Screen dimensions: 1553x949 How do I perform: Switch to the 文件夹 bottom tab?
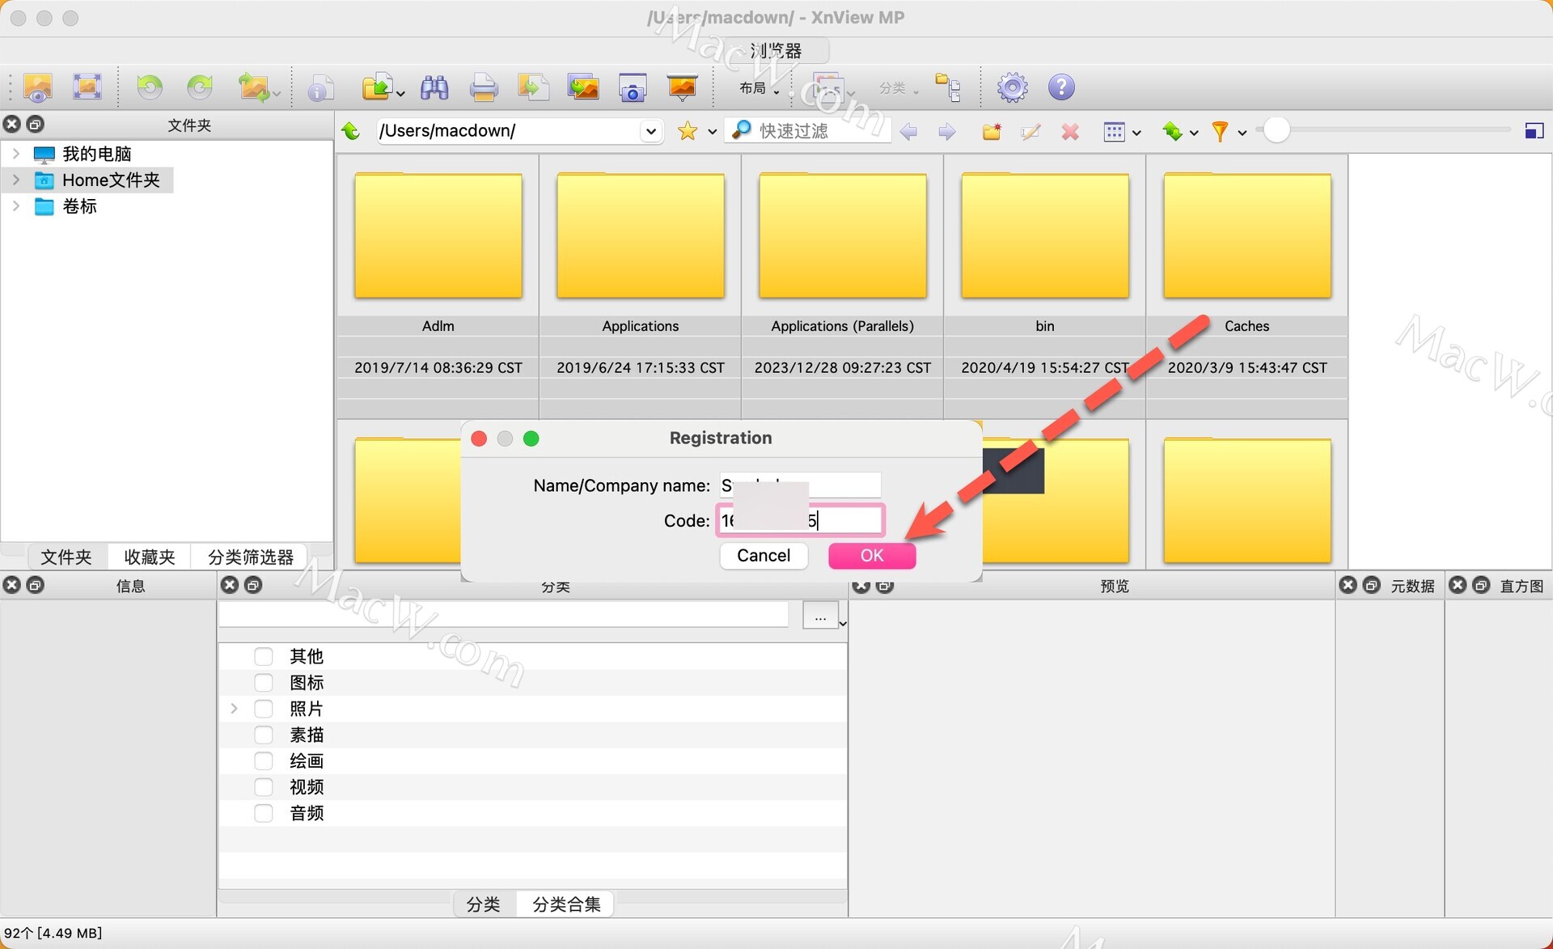(x=66, y=557)
